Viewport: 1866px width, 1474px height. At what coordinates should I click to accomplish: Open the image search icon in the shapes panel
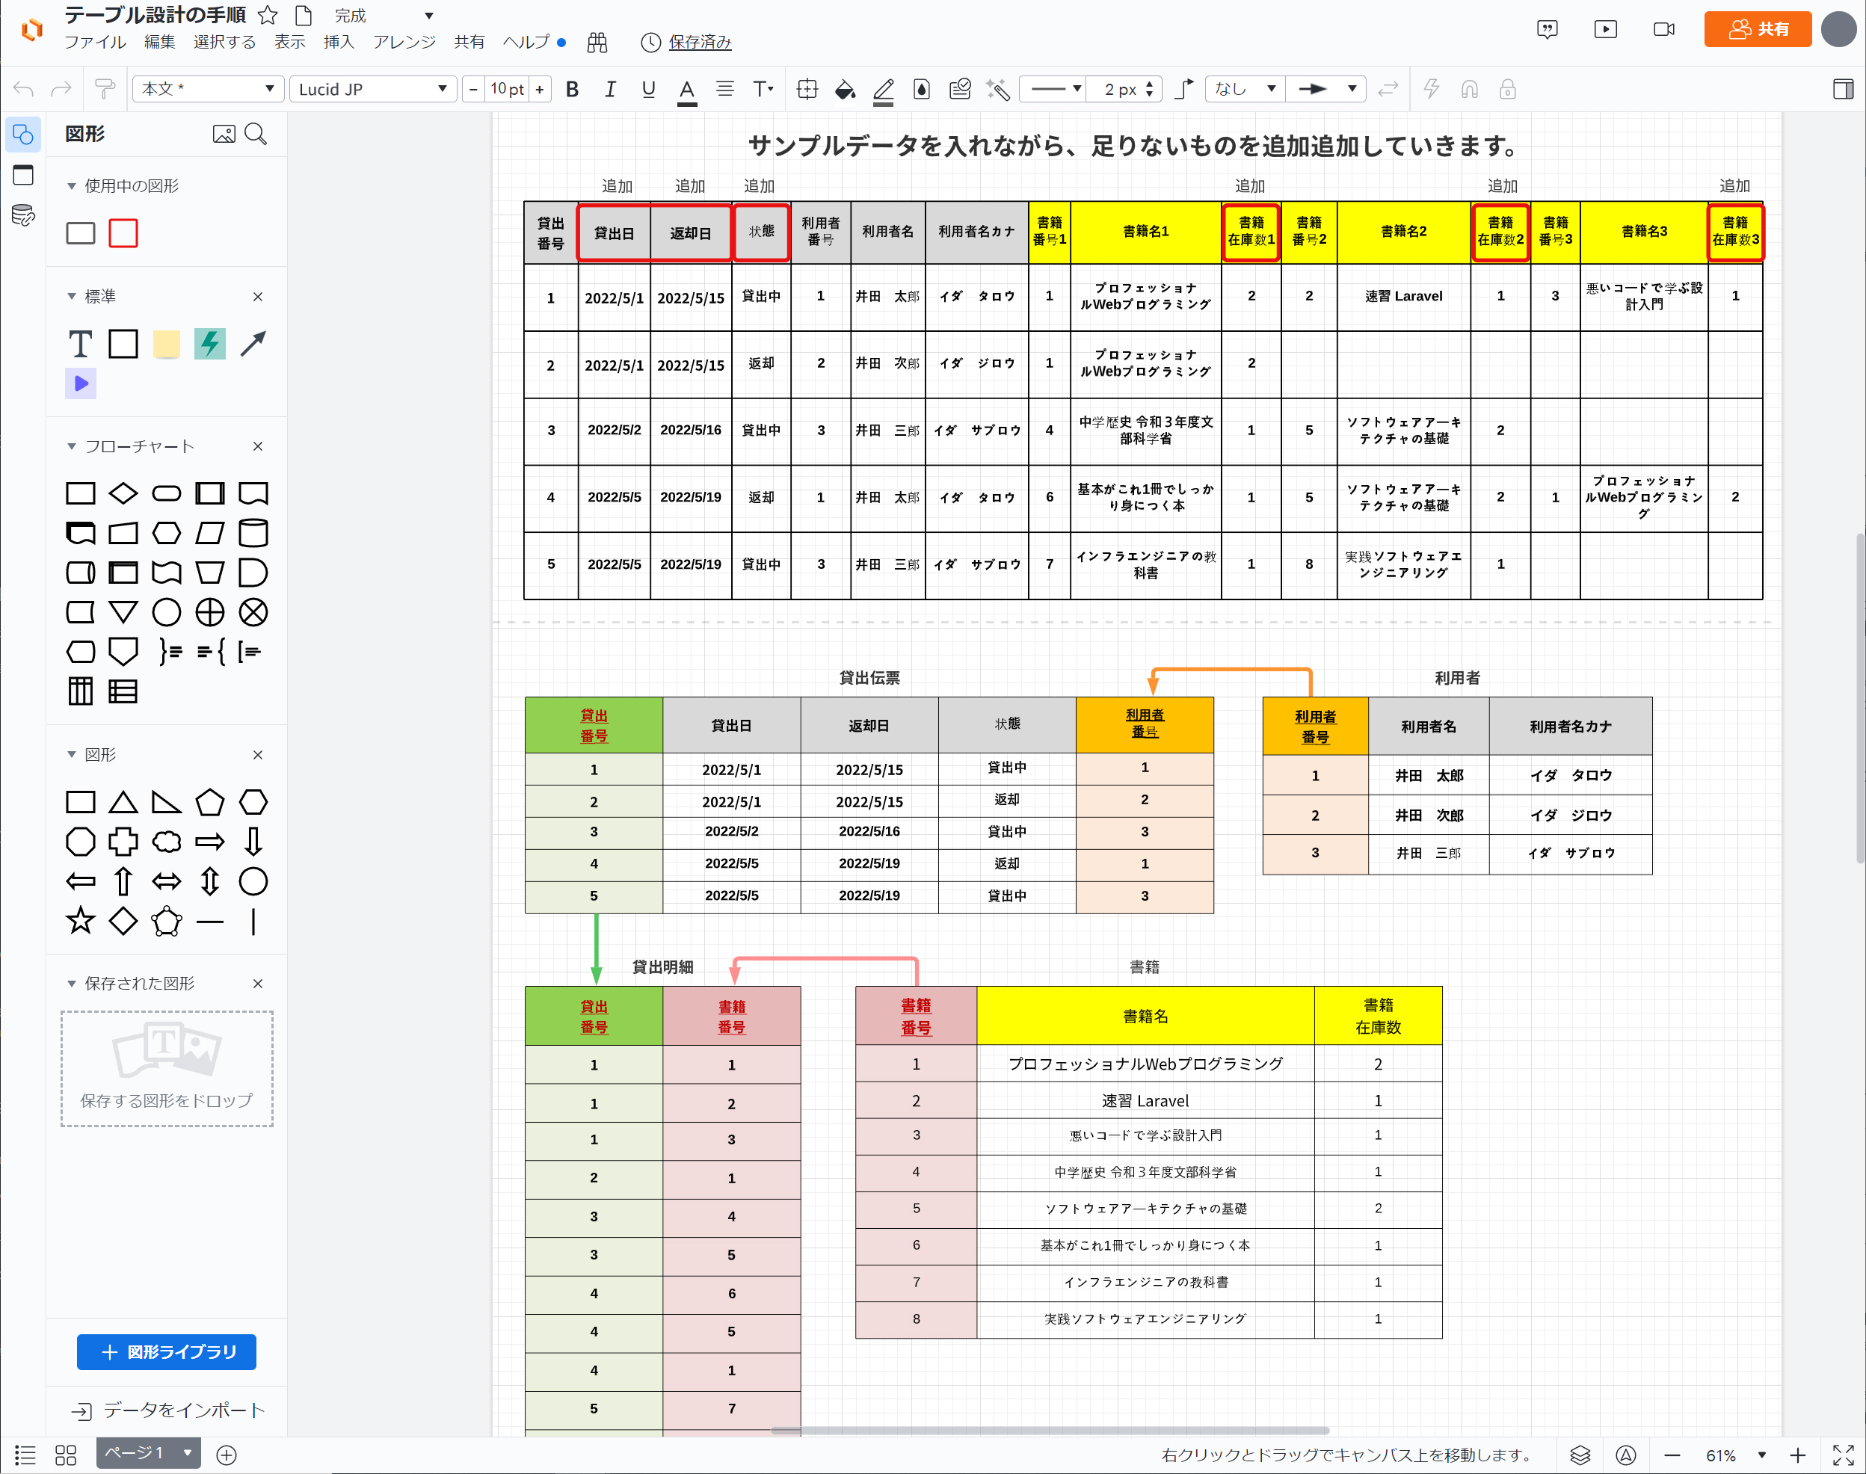[224, 134]
